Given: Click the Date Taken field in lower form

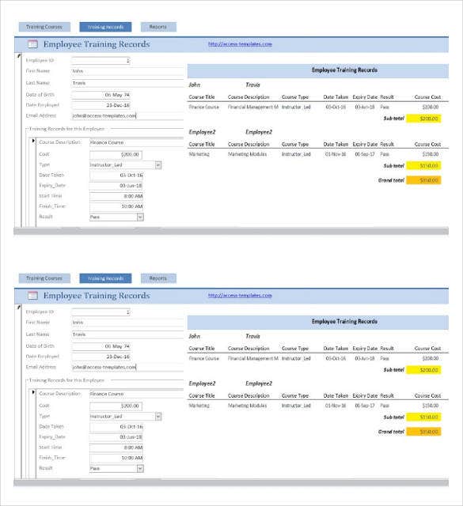Looking at the screenshot, I should click(116, 427).
